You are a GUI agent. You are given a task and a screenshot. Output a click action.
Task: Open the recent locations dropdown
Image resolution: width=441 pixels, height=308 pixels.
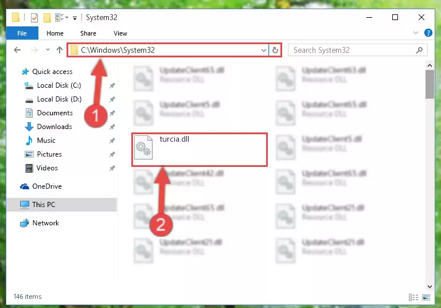point(48,50)
